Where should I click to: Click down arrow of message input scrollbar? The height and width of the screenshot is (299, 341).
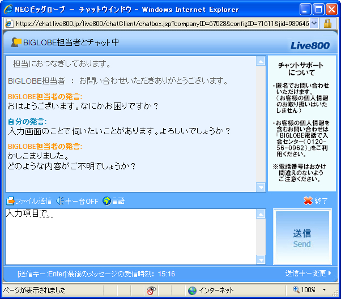point(261,259)
